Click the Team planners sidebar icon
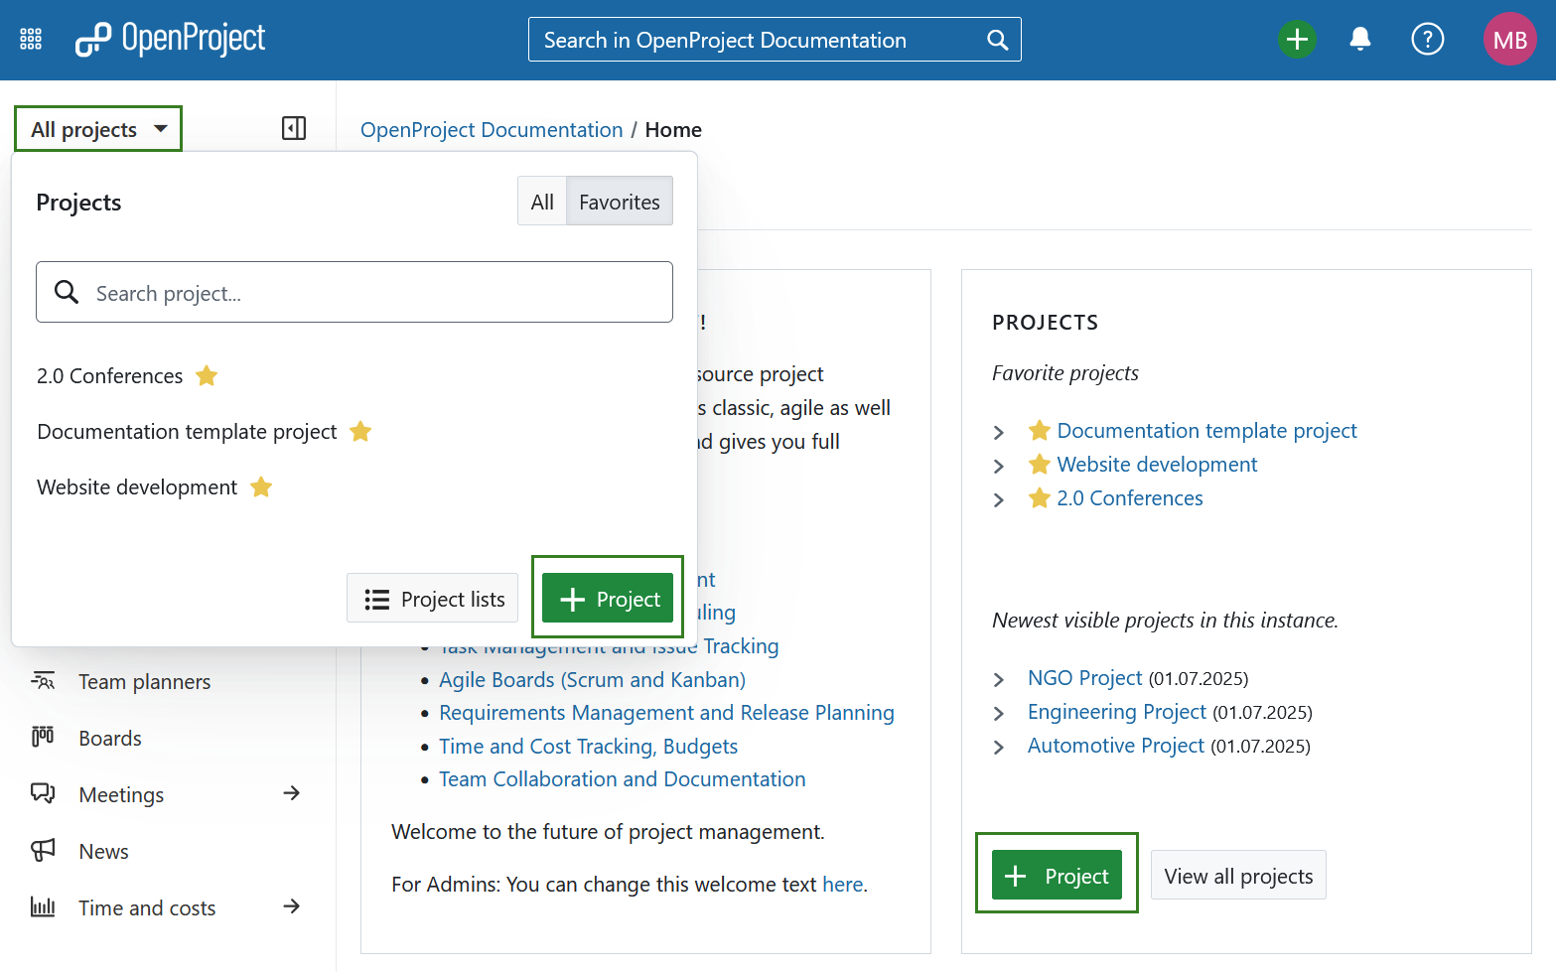The height and width of the screenshot is (972, 1556). [x=43, y=681]
